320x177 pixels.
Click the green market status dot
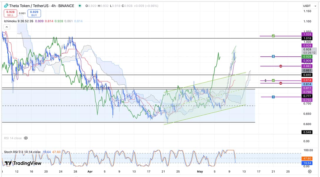pyautogui.click(x=80, y=6)
